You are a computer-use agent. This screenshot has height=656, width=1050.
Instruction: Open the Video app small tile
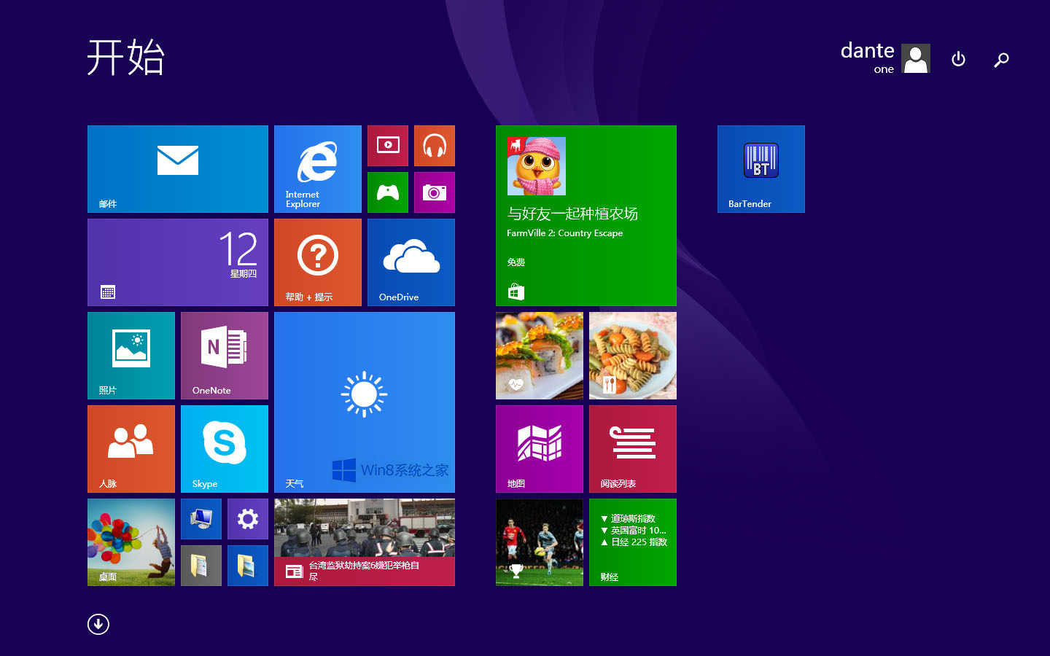click(388, 146)
